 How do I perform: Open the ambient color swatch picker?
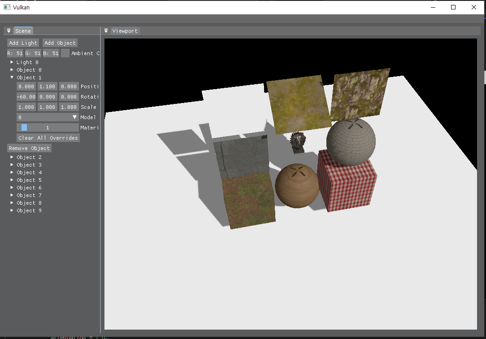click(x=65, y=53)
